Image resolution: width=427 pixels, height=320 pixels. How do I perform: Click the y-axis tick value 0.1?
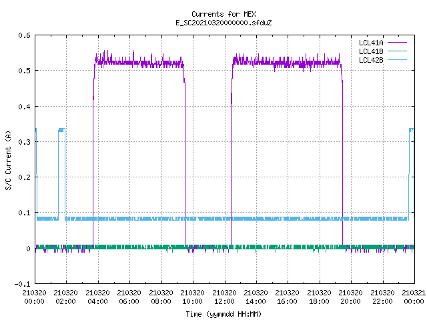click(x=24, y=213)
